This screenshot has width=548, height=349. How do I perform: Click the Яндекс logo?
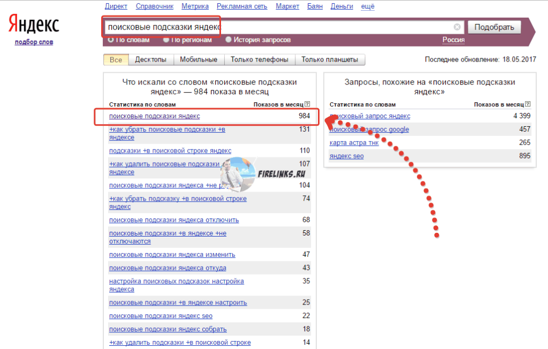click(x=34, y=24)
